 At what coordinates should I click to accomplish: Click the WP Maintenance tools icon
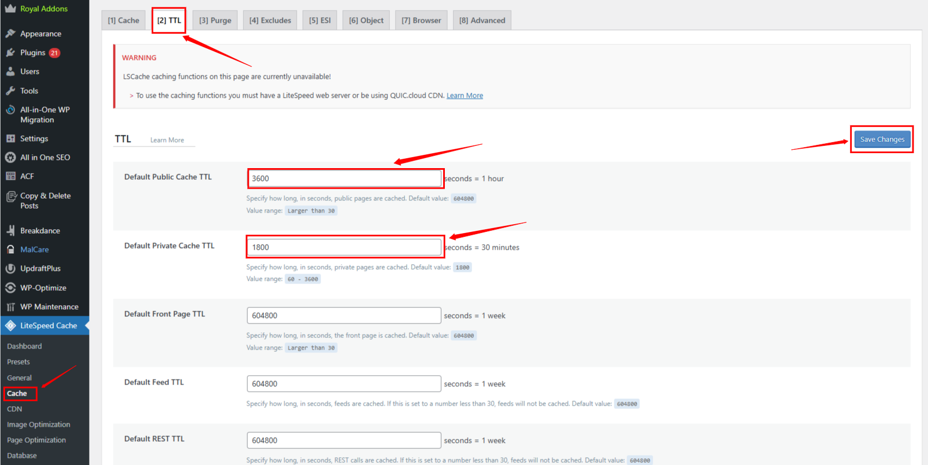(10, 307)
